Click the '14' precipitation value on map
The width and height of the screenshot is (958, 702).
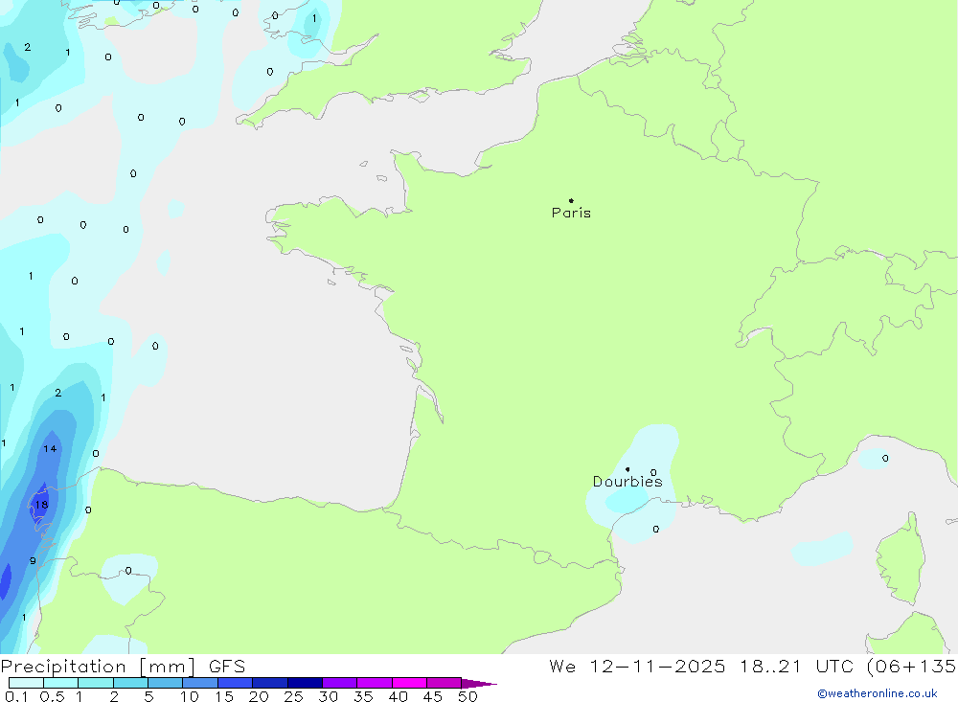(x=50, y=449)
